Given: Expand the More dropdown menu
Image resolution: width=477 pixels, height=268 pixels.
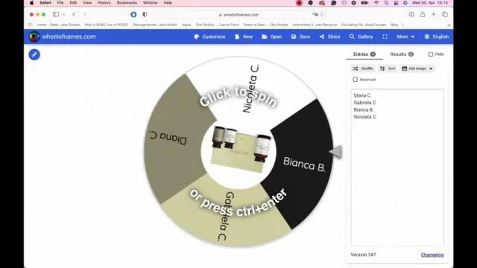Looking at the screenshot, I should 405,36.
